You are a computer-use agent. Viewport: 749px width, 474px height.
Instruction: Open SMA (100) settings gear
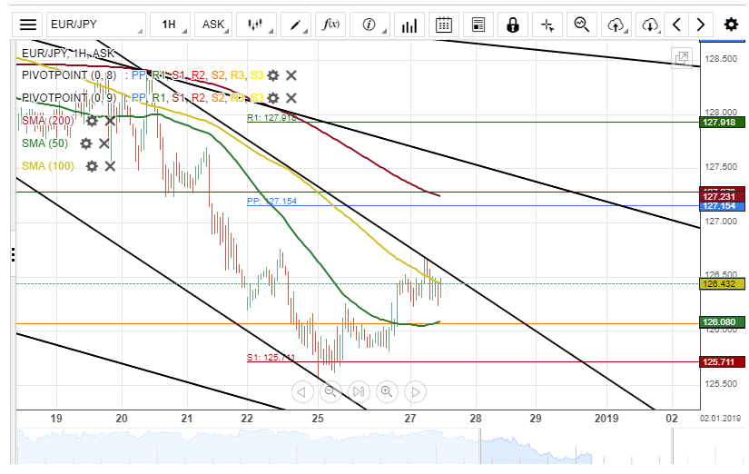pos(92,166)
